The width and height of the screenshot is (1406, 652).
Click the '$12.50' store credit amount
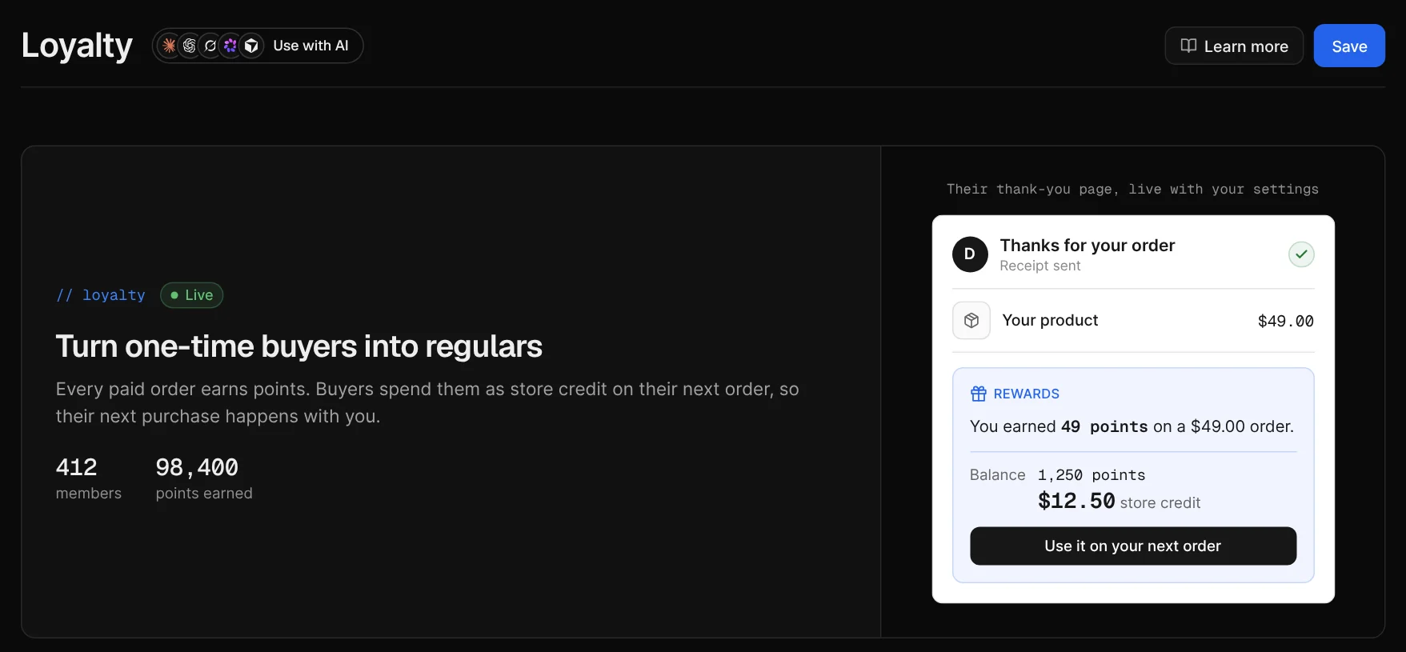tap(1076, 501)
